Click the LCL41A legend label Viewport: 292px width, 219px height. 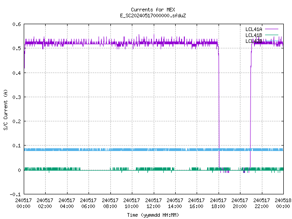(x=254, y=29)
